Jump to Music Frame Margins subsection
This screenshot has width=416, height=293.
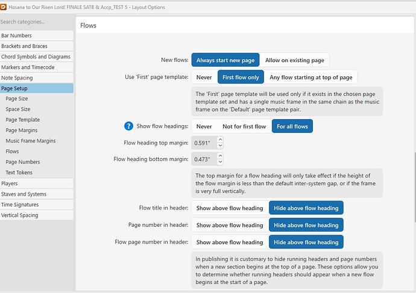31,141
